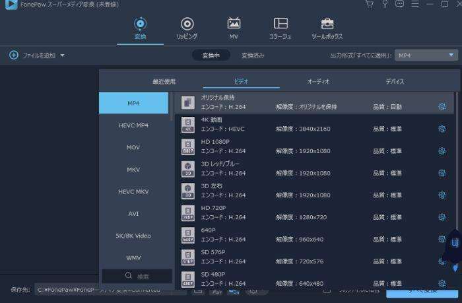The width and height of the screenshot is (462, 303).
Task: Open settings gear for 3D 左右 preset
Action: [x=442, y=195]
